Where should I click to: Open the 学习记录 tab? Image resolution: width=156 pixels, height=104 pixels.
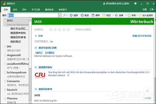(36, 10)
